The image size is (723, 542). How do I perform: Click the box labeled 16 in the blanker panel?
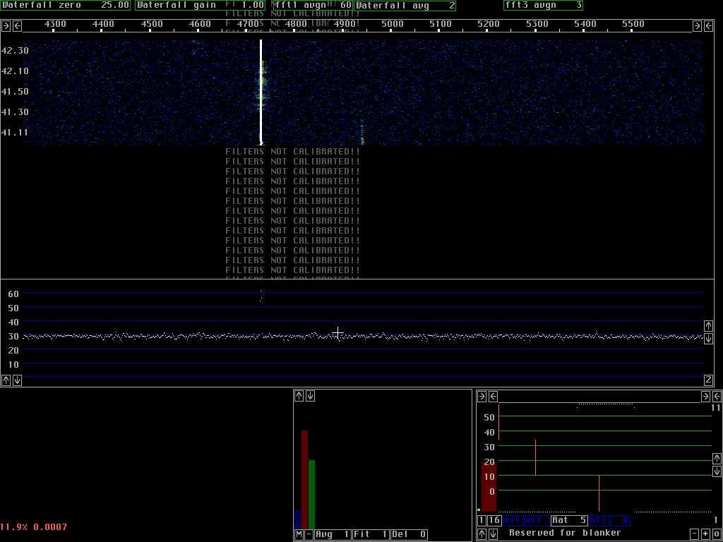(494, 520)
